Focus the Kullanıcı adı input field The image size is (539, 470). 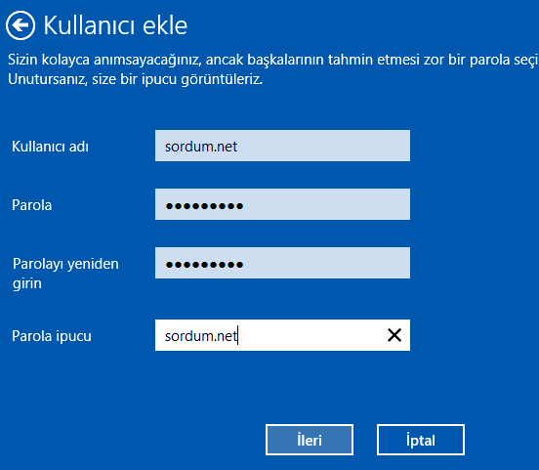coord(282,146)
